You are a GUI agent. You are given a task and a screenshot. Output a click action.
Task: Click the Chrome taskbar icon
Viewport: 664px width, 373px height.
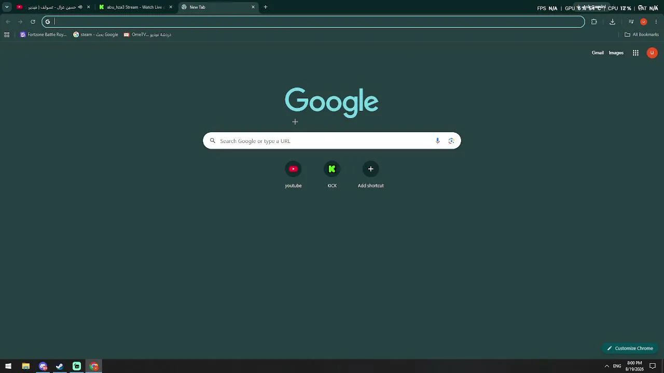pyautogui.click(x=94, y=366)
